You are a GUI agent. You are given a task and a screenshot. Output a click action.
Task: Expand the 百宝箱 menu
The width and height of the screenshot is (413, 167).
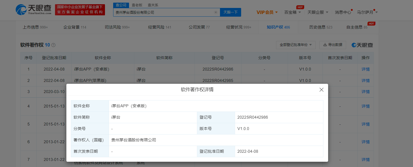292,12
